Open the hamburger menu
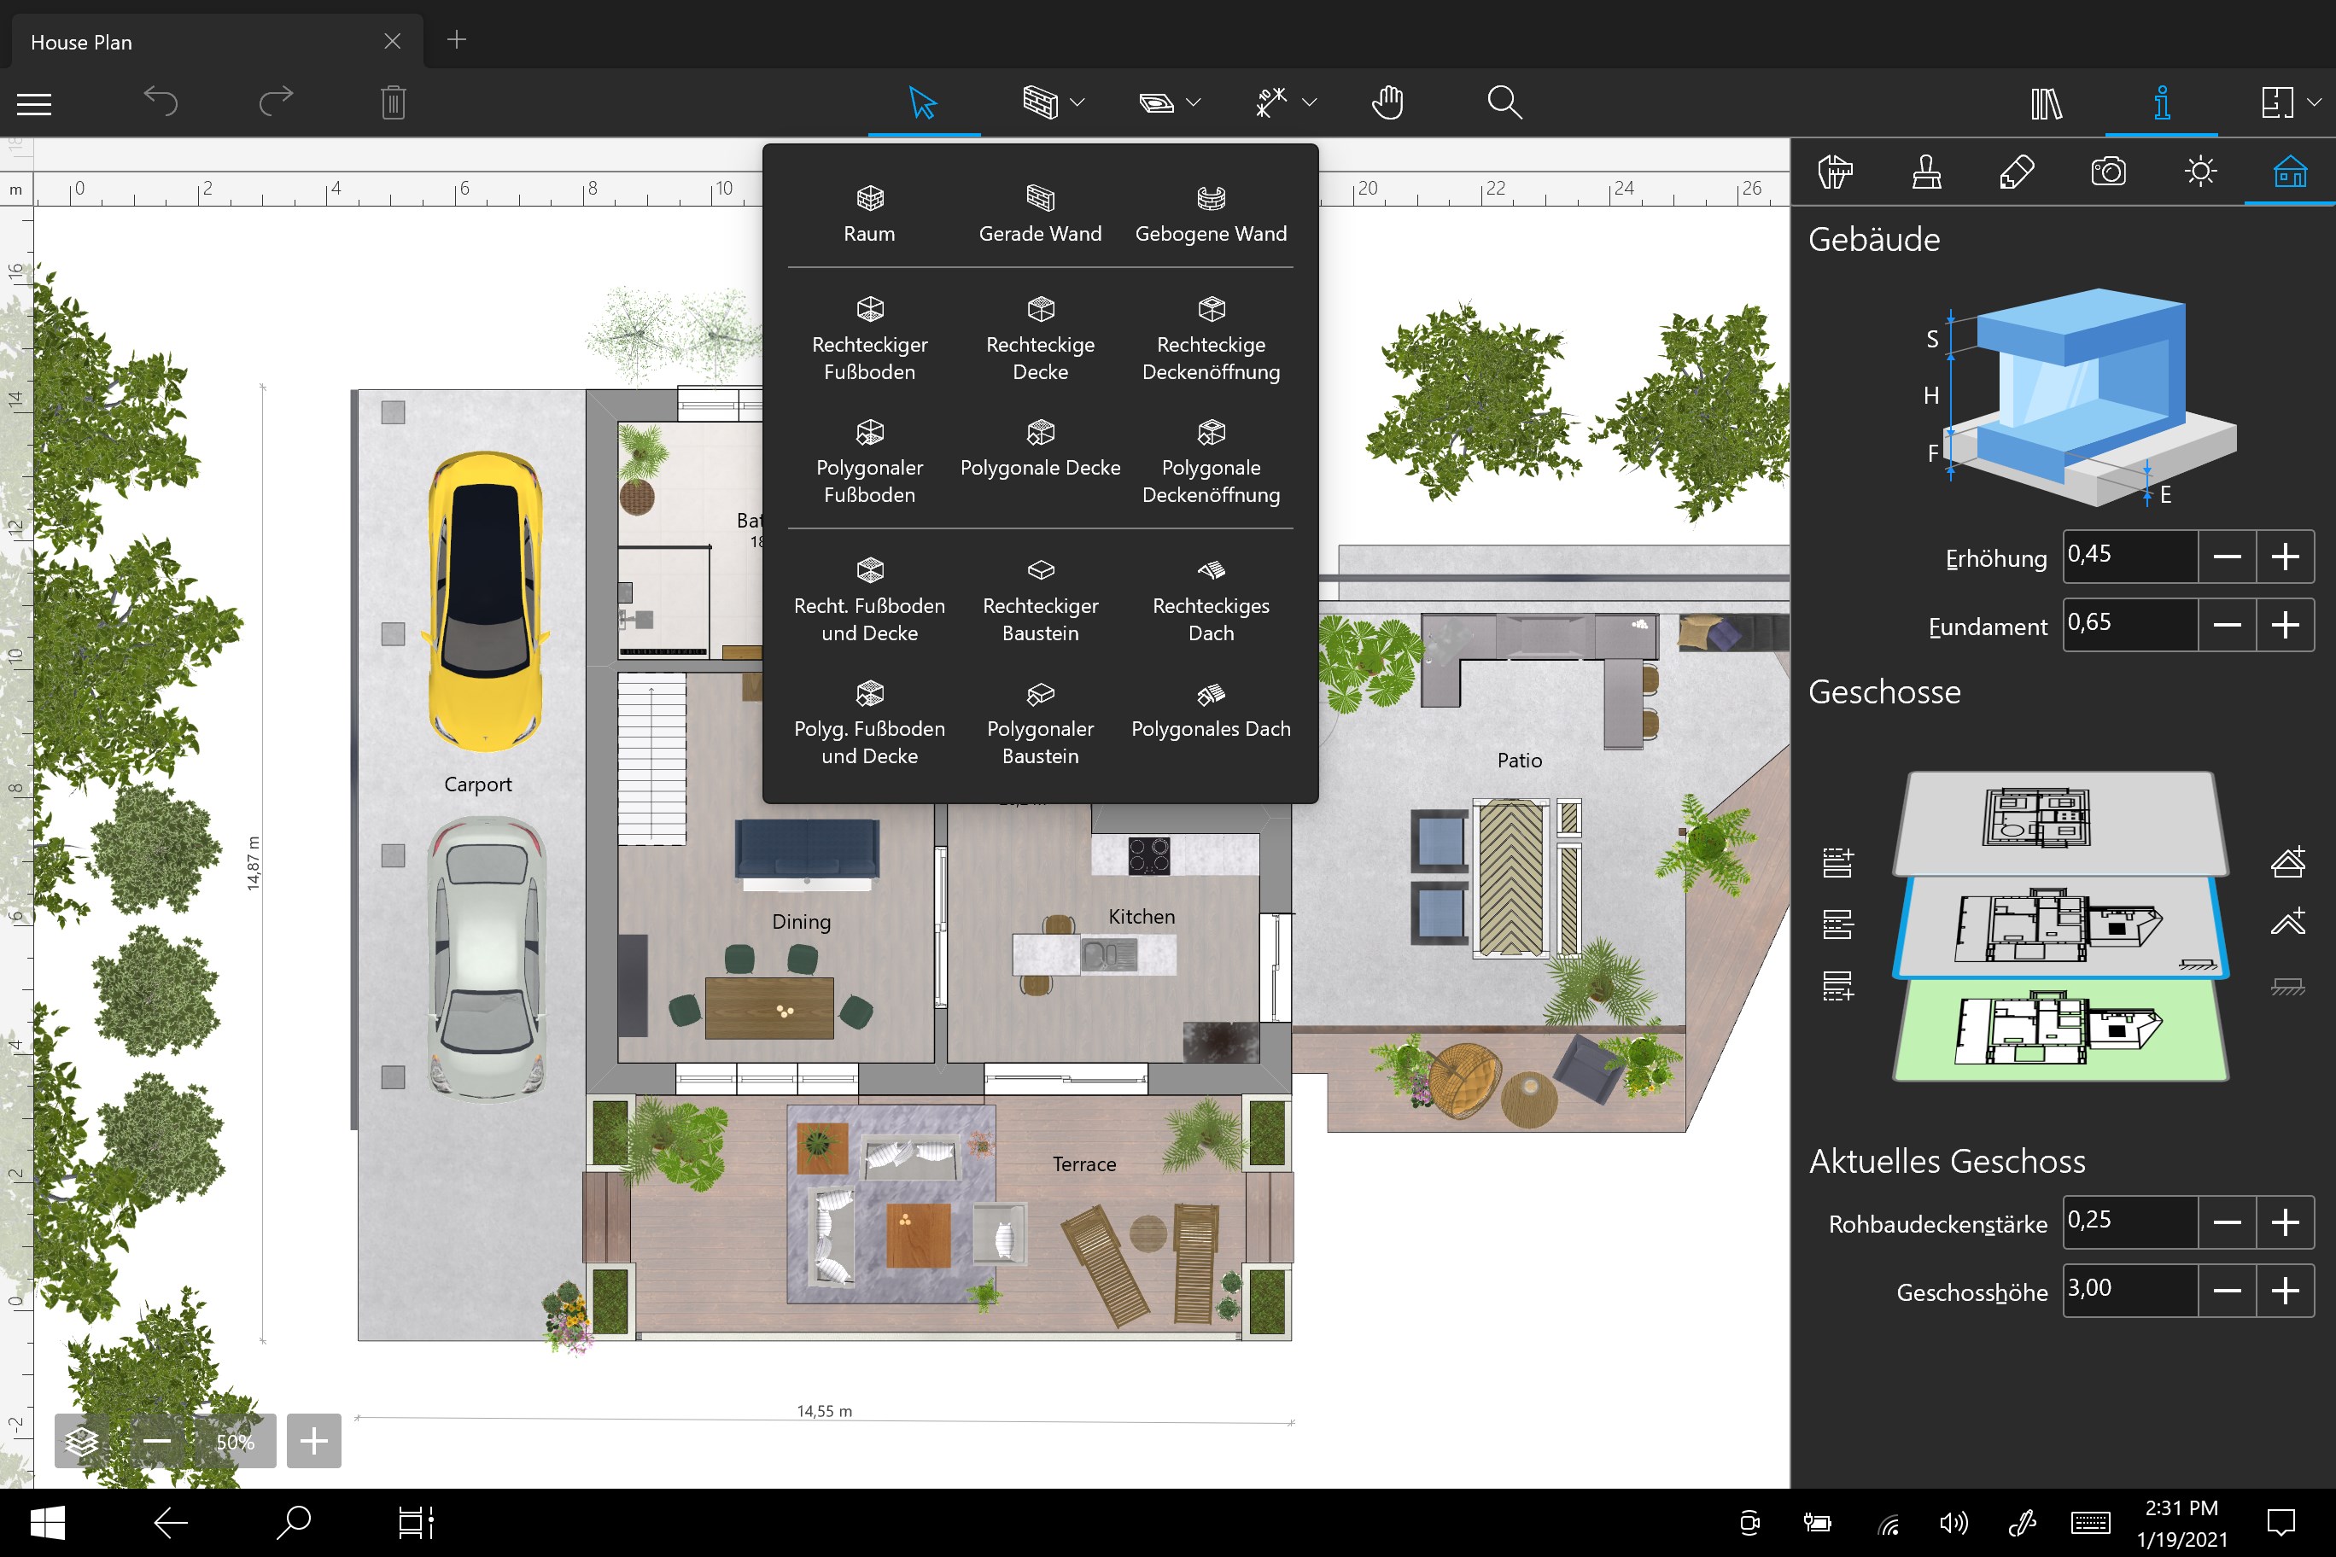2336x1557 pixels. [x=34, y=103]
